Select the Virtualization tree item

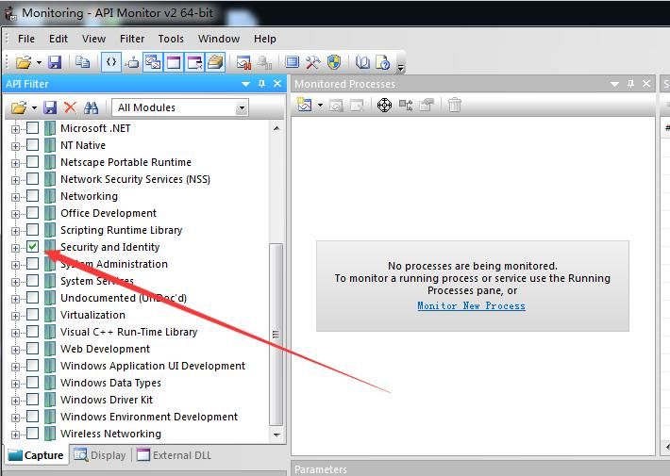point(92,315)
